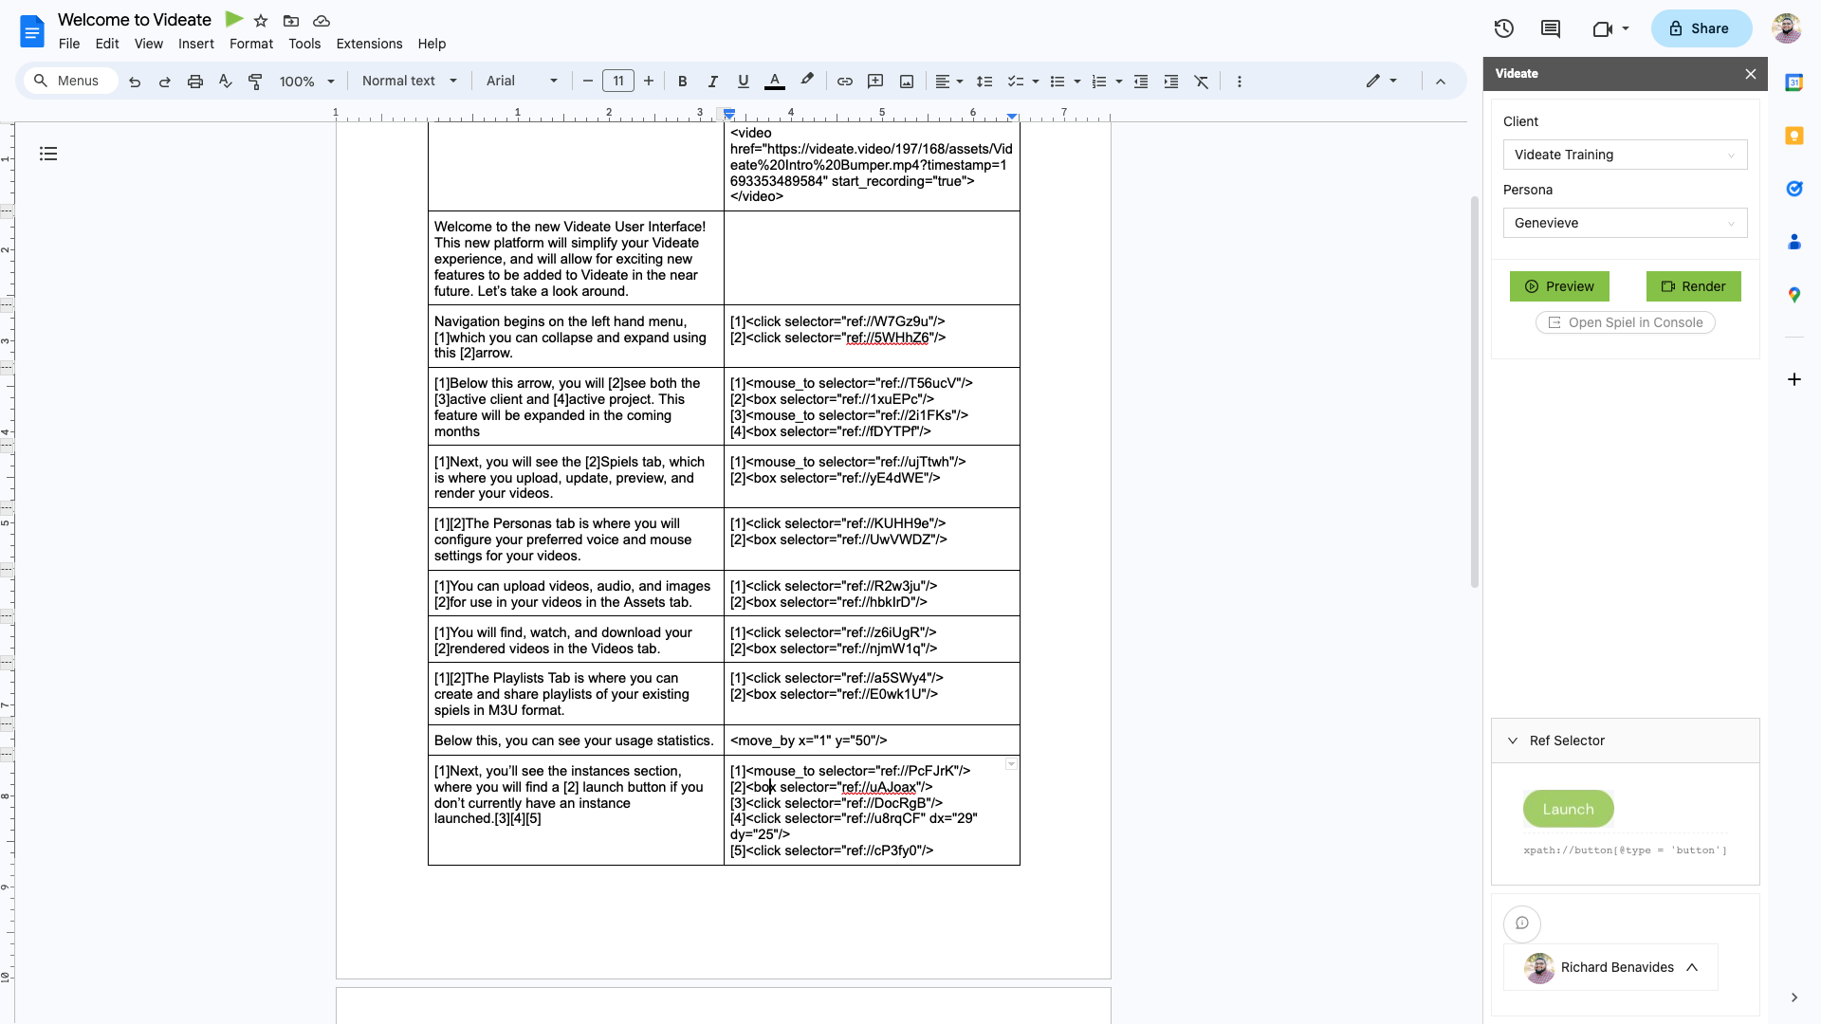Click the Redo icon in toolbar
The width and height of the screenshot is (1821, 1024).
(165, 82)
